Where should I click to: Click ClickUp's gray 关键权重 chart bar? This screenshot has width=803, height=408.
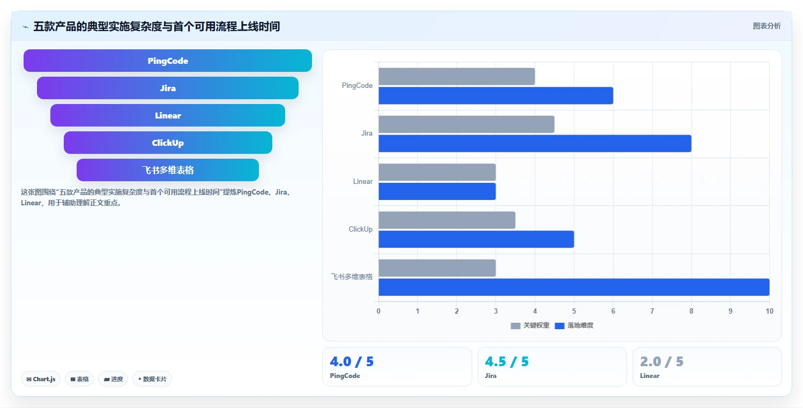coord(447,220)
